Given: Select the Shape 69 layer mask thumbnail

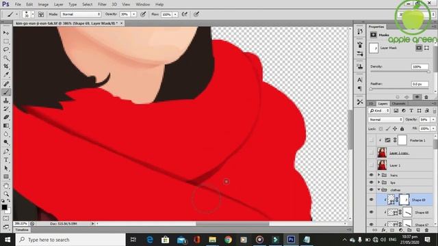Looking at the screenshot, I should click(x=404, y=200).
